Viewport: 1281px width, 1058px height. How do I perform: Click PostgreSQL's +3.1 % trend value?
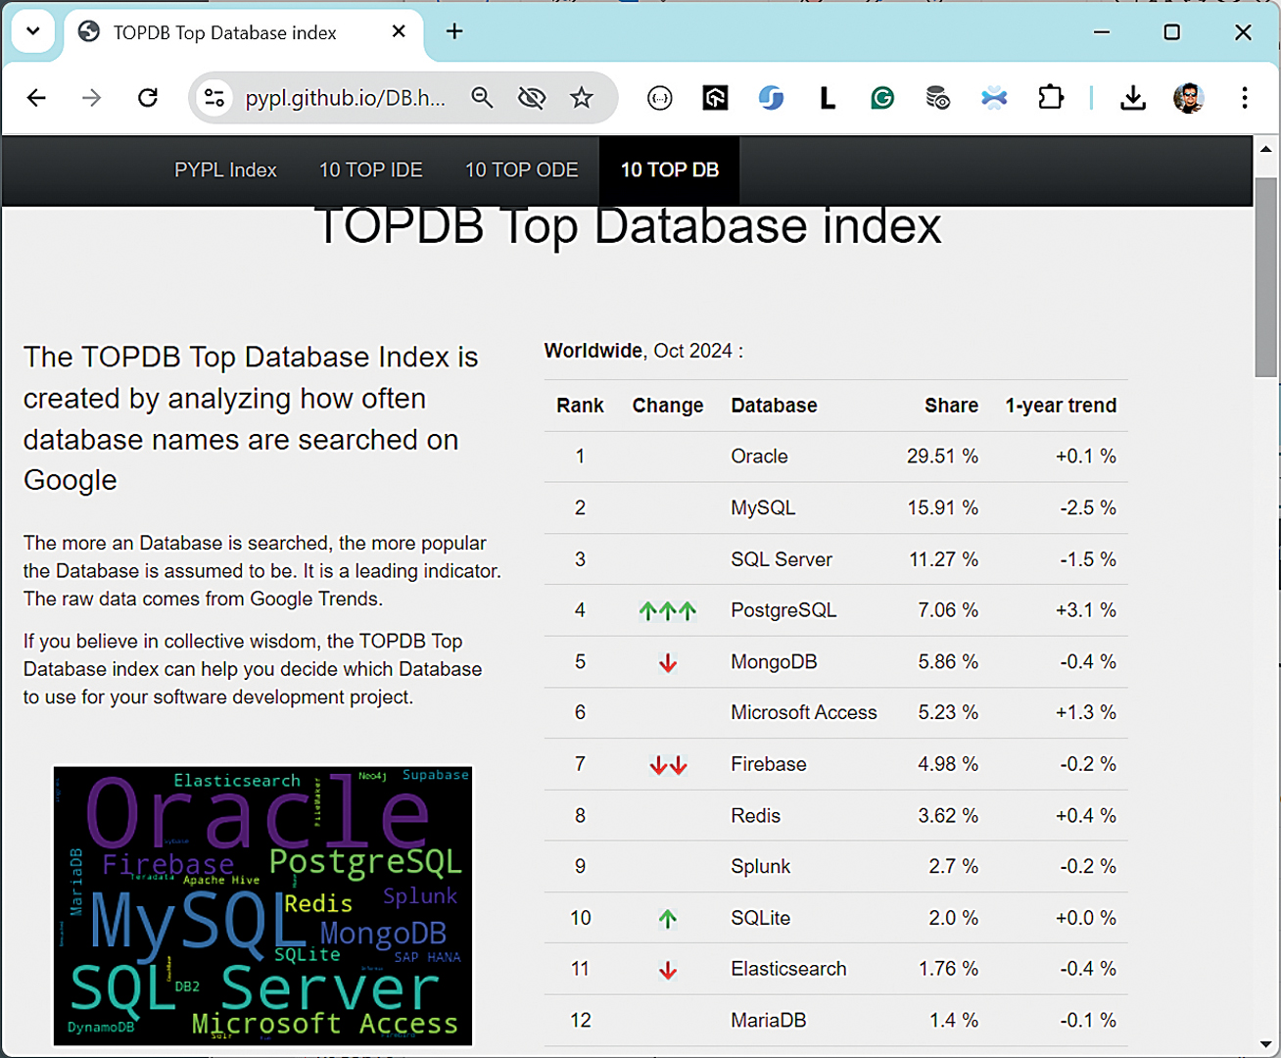(1086, 610)
